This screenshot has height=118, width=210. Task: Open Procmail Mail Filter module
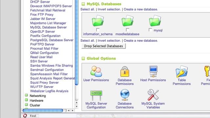pyautogui.click(x=44, y=49)
